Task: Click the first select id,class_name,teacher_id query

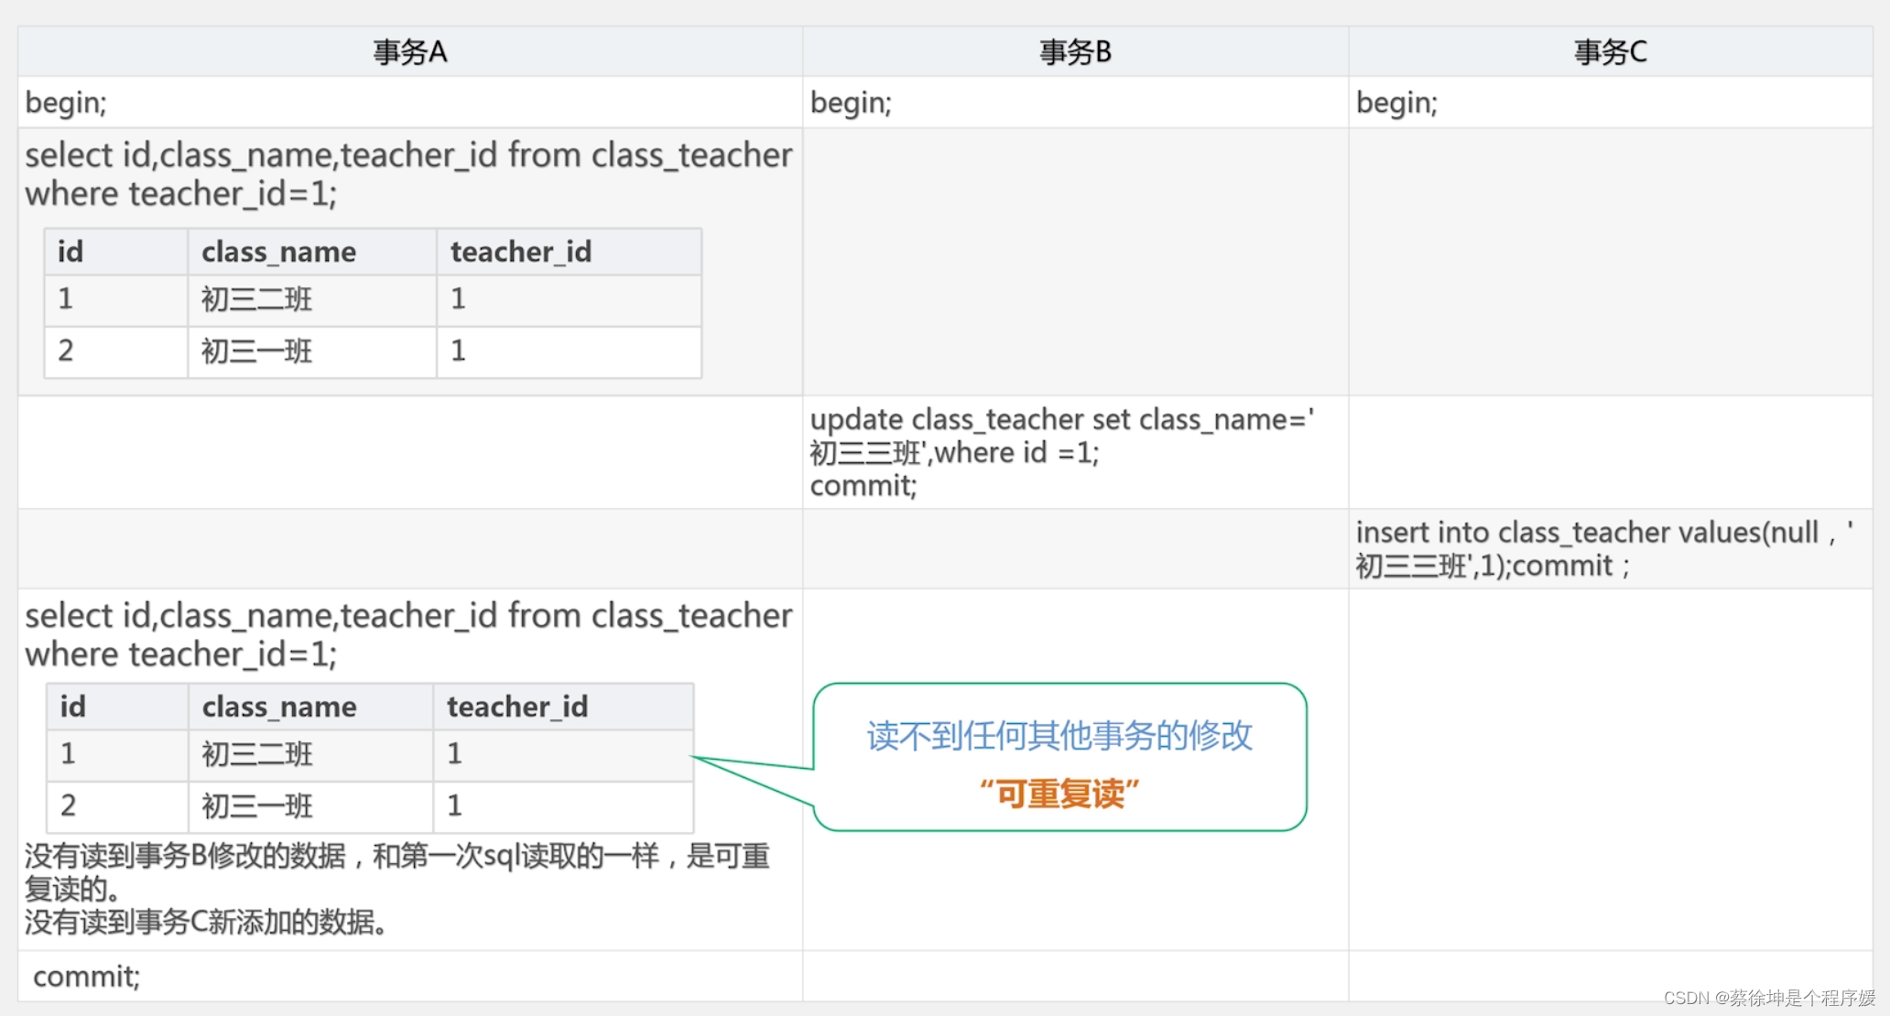Action: point(406,174)
